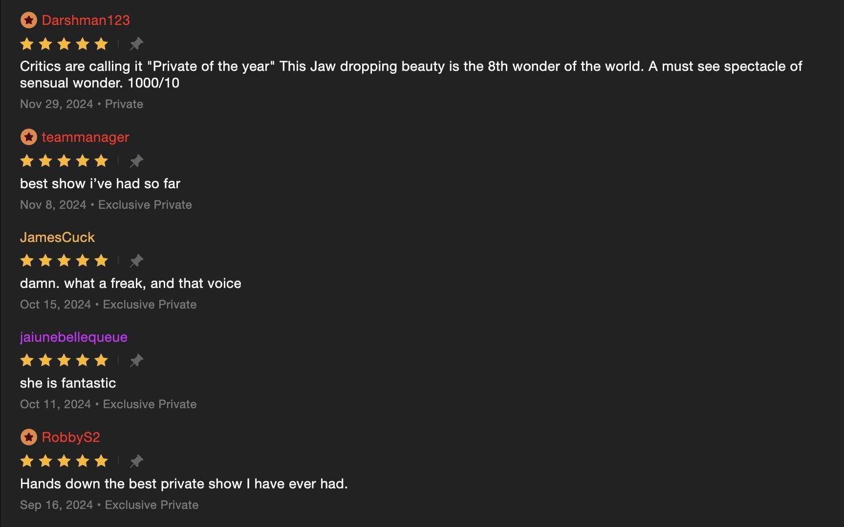
Task: Pin jaiunebellequeue's review
Action: (136, 361)
